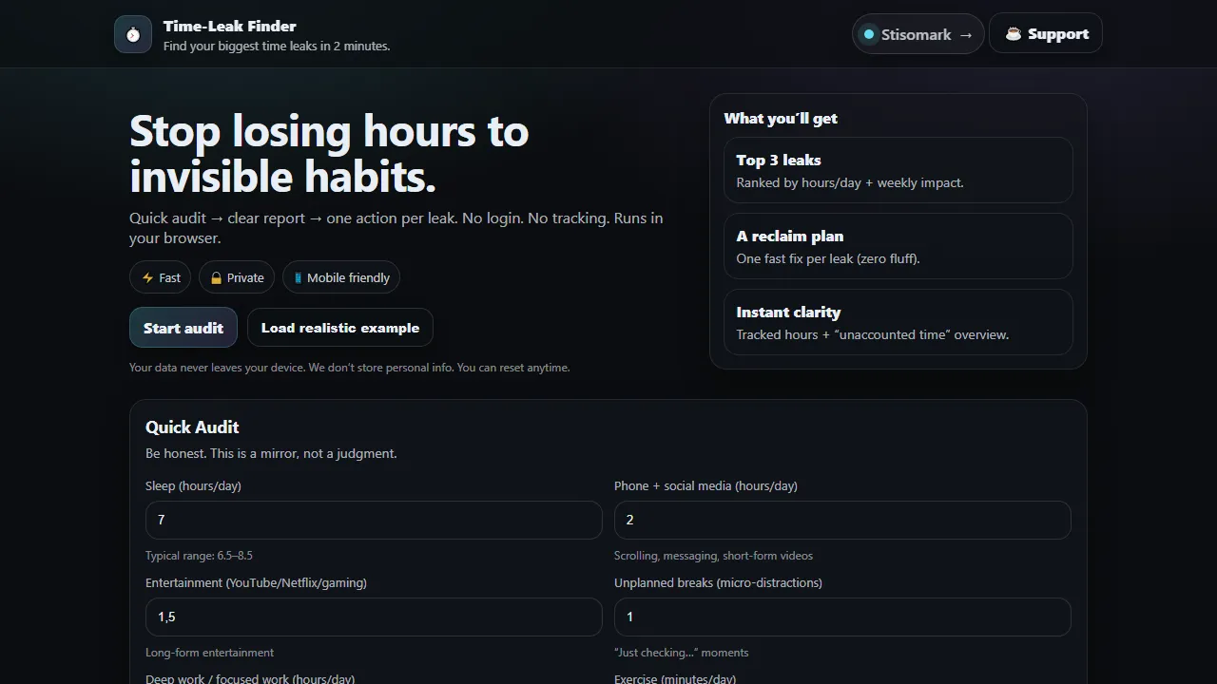This screenshot has width=1217, height=684.
Task: Click the Instant clarity card
Action: tap(898, 322)
